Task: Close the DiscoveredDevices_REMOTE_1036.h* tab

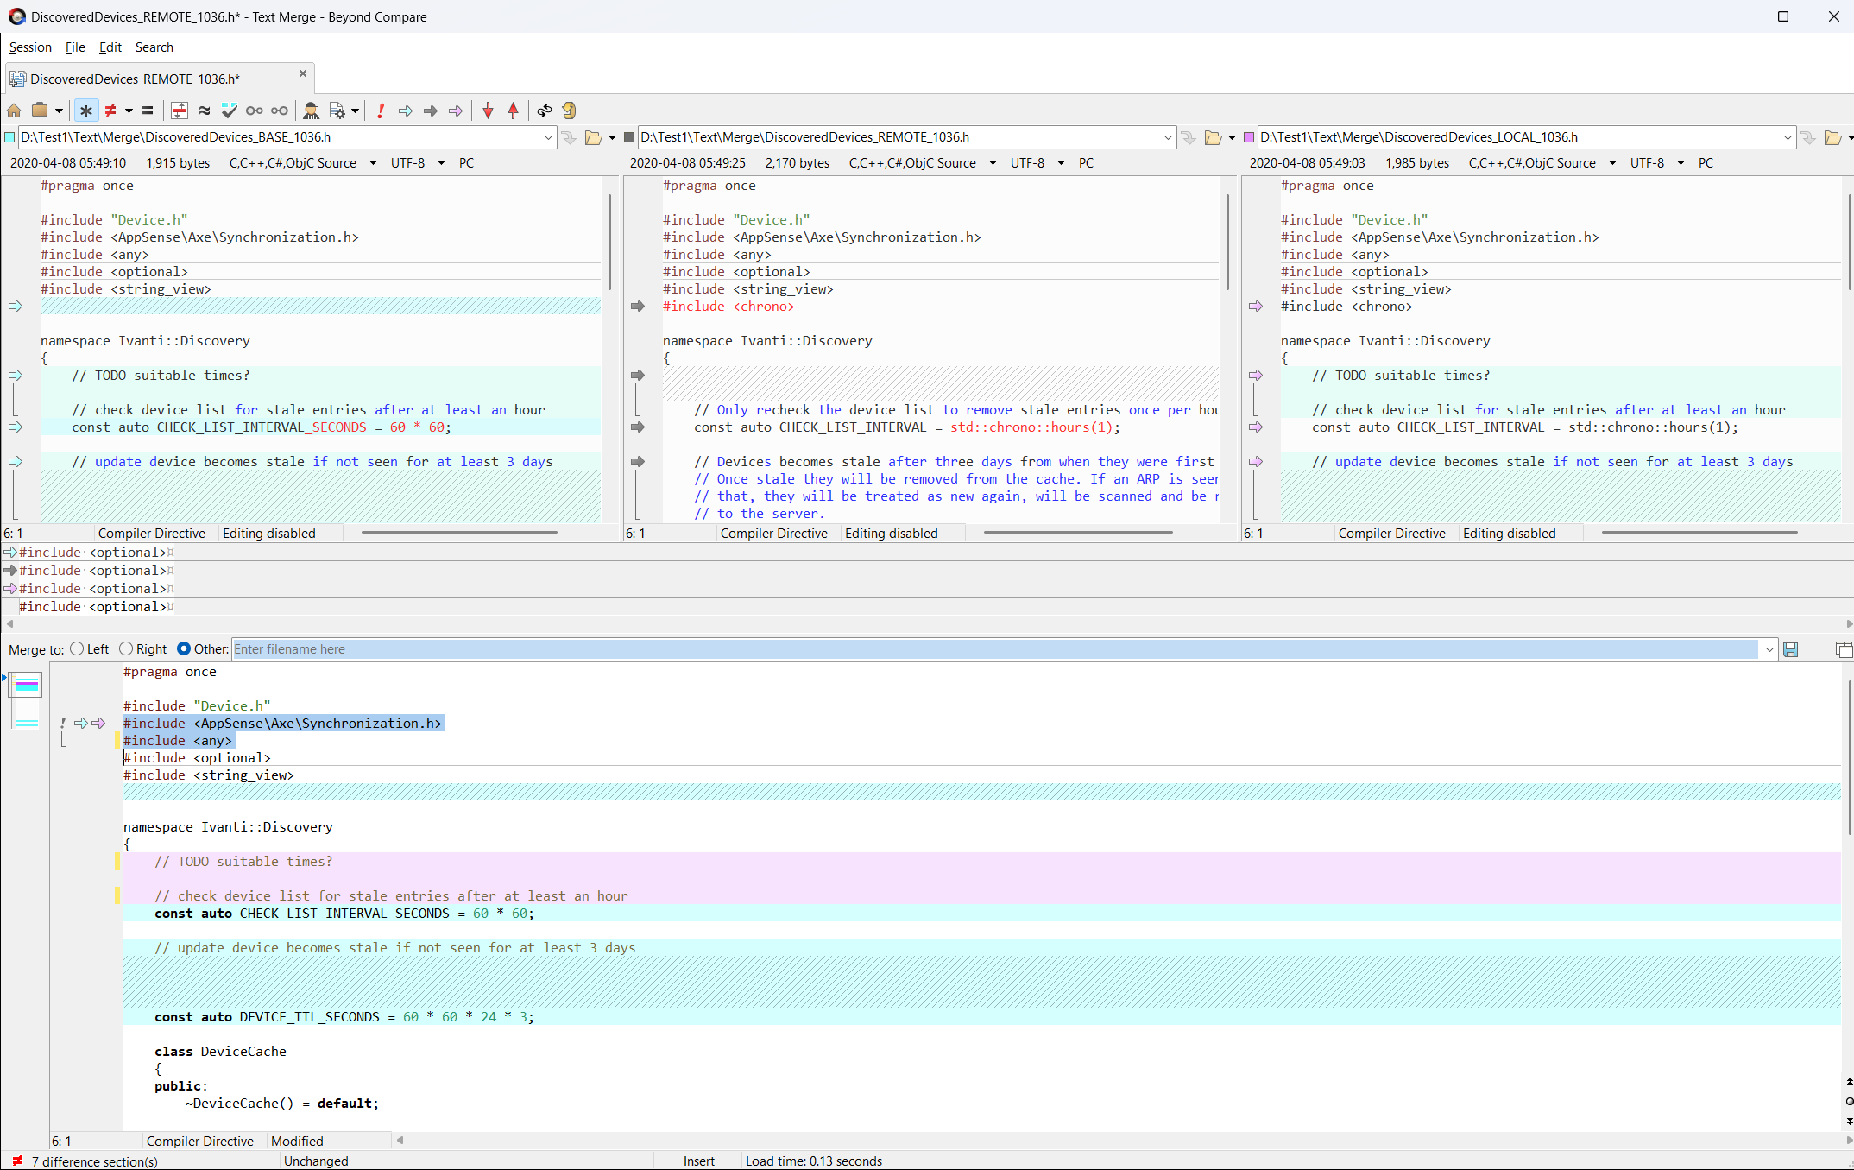Action: tap(303, 73)
